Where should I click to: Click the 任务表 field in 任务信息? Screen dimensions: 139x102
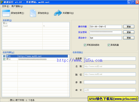pyautogui.click(x=110, y=59)
